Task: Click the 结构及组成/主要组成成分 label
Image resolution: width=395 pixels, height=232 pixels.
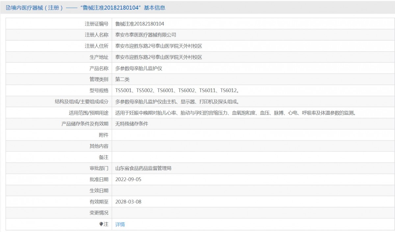Action: pos(82,102)
